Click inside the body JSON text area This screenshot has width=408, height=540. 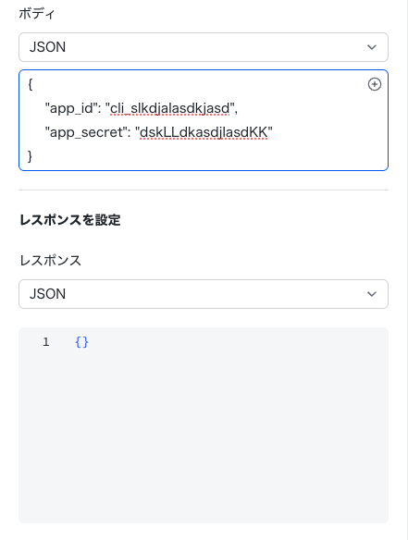tap(204, 120)
